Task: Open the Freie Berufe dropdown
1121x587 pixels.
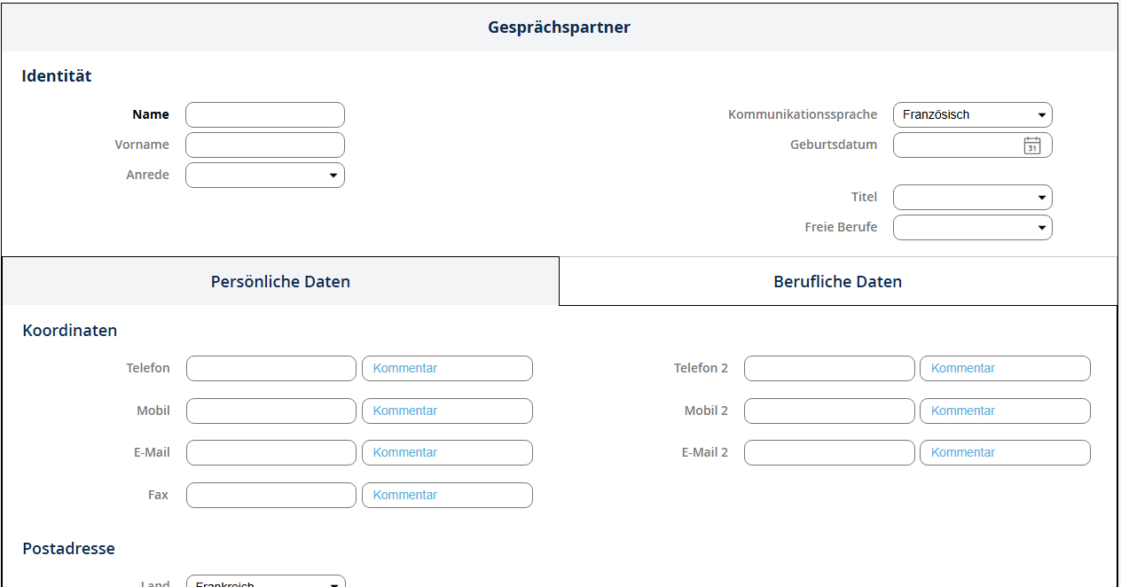Action: [x=972, y=228]
